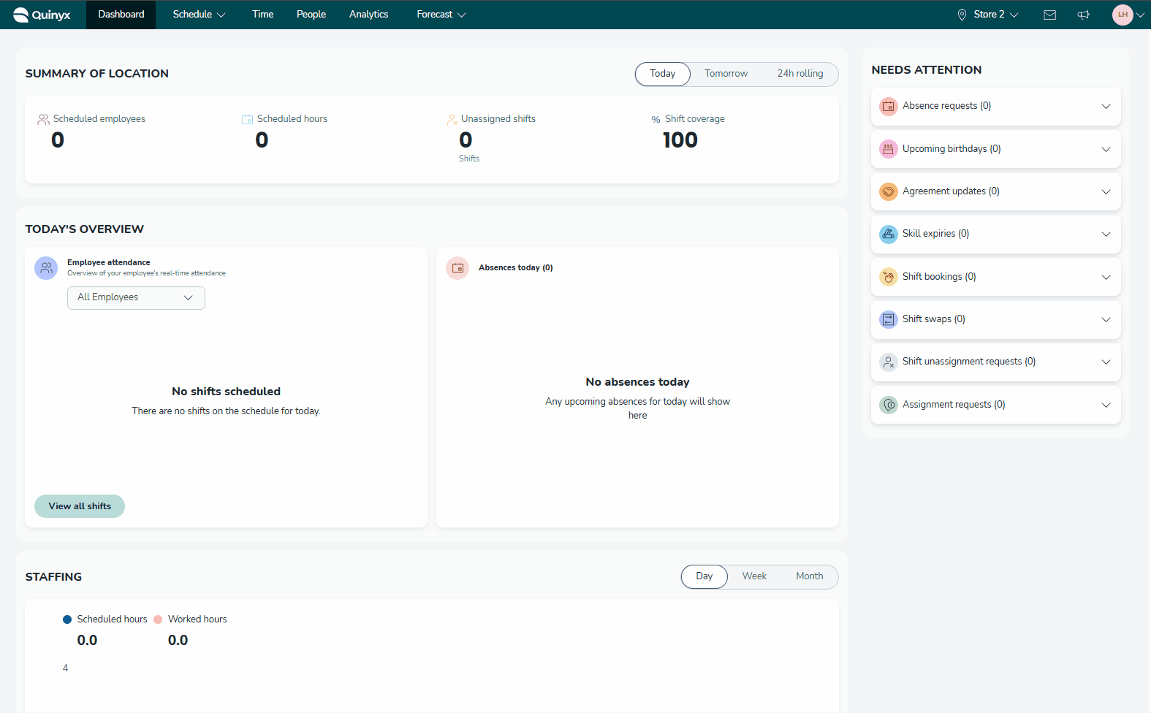Viewport: 1151px width, 713px height.
Task: Expand Assignment requests chevron
Action: point(1106,405)
